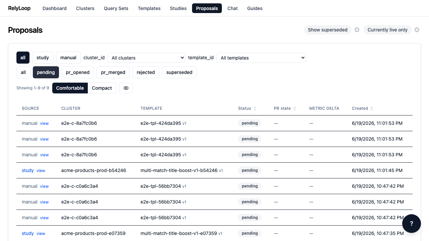
Task: Go to Clusters page
Action: click(85, 8)
